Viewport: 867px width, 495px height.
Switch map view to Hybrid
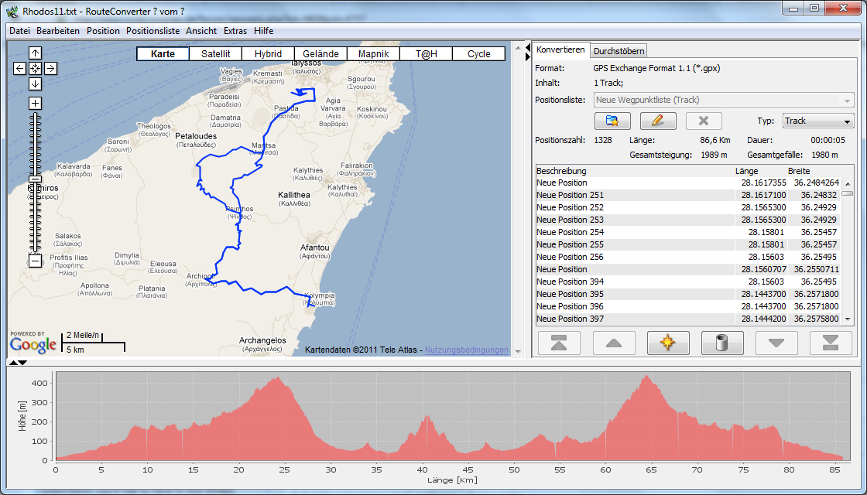pyautogui.click(x=268, y=54)
